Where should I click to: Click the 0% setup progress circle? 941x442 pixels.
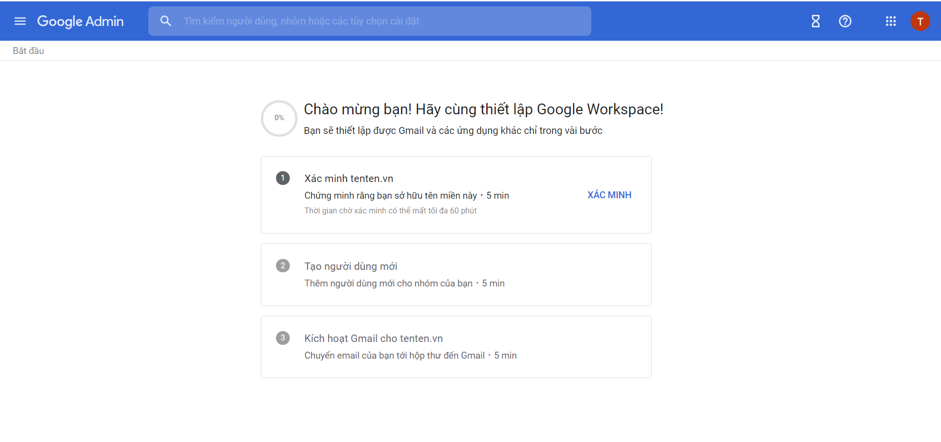click(x=279, y=118)
